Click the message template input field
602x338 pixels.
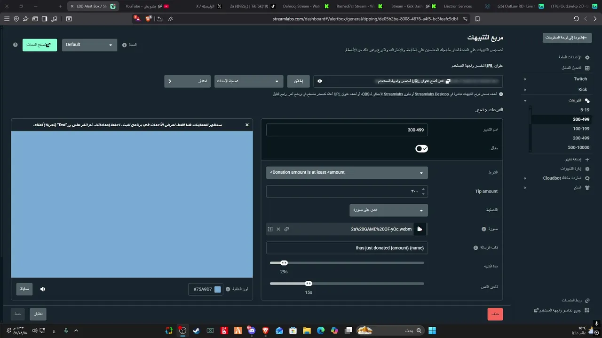347,248
